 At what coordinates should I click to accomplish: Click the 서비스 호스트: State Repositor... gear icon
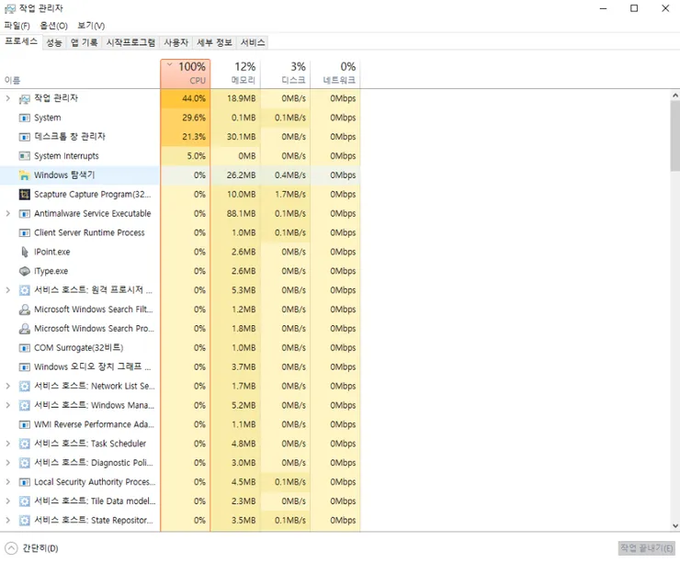(x=24, y=521)
